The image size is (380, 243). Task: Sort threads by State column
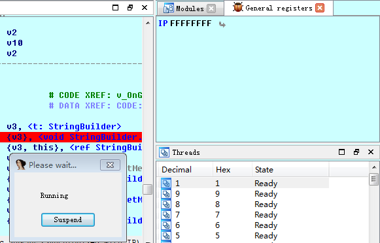[x=290, y=170]
